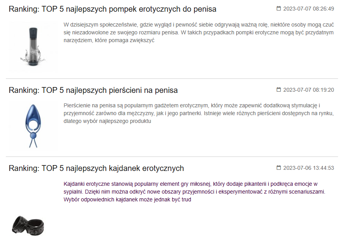
Task: Click the timestamp 2023-07-07 08:26:49
Action: tap(308, 9)
